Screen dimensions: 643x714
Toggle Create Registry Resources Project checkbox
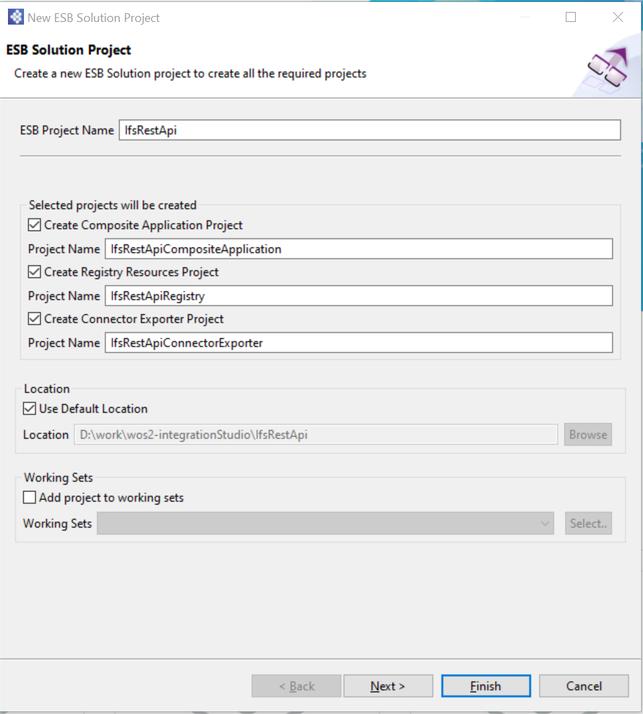tap(35, 272)
